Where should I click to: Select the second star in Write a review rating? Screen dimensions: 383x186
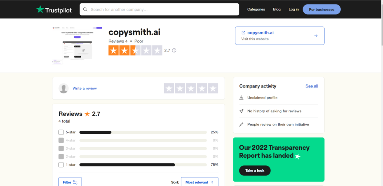pyautogui.click(x=180, y=89)
